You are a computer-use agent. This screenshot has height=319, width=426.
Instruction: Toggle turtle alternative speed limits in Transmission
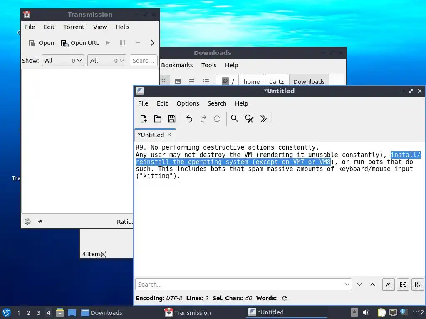(x=41, y=221)
